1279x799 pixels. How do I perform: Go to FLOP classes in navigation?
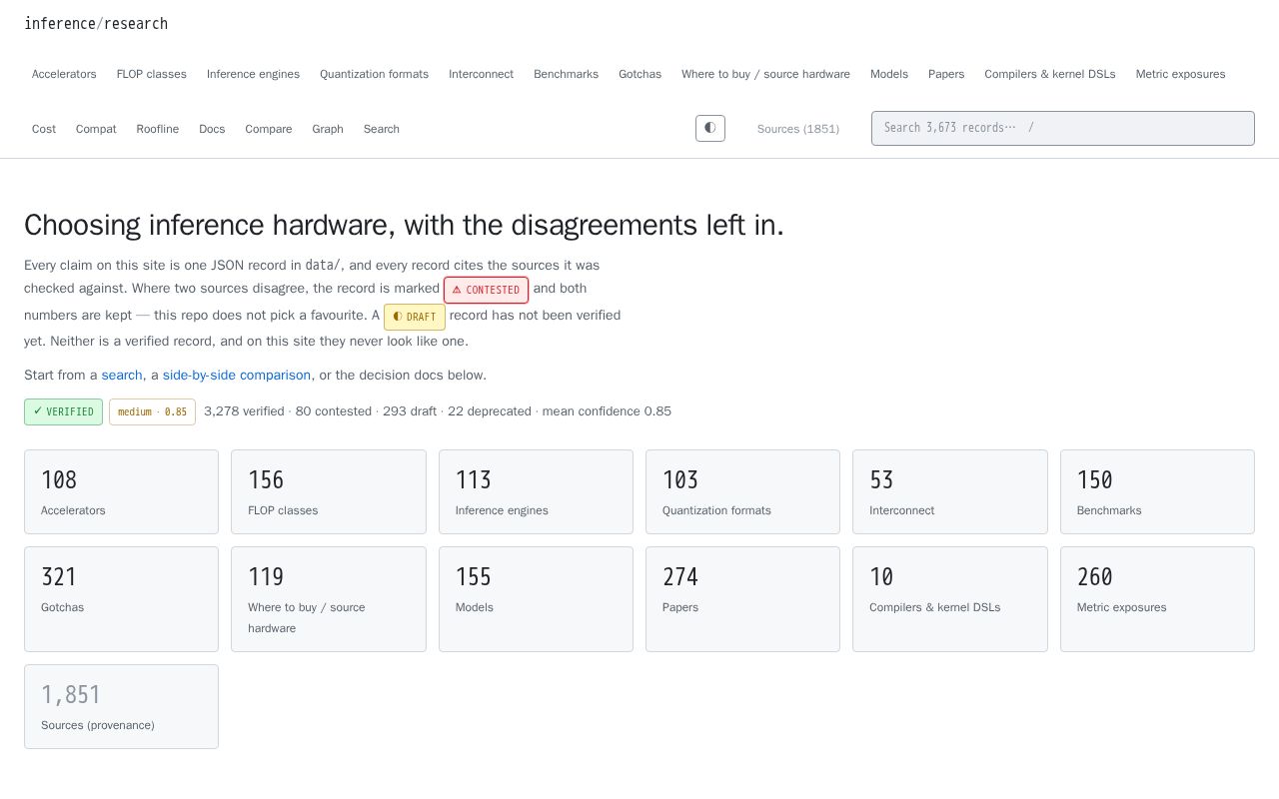tap(152, 74)
